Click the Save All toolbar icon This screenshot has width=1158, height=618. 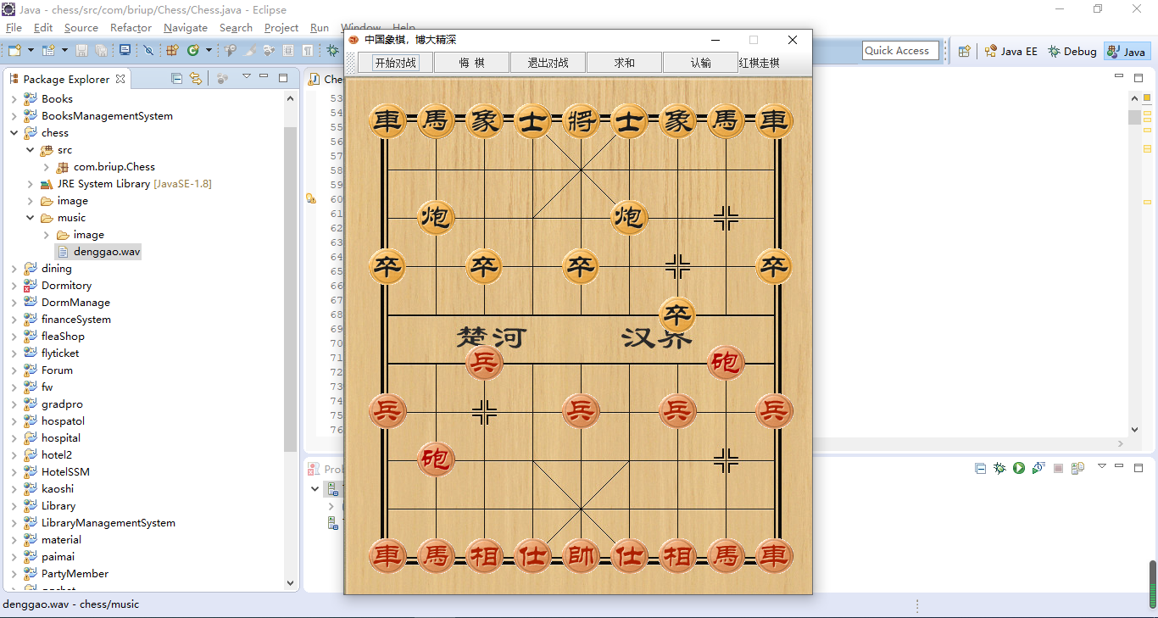[x=101, y=51]
